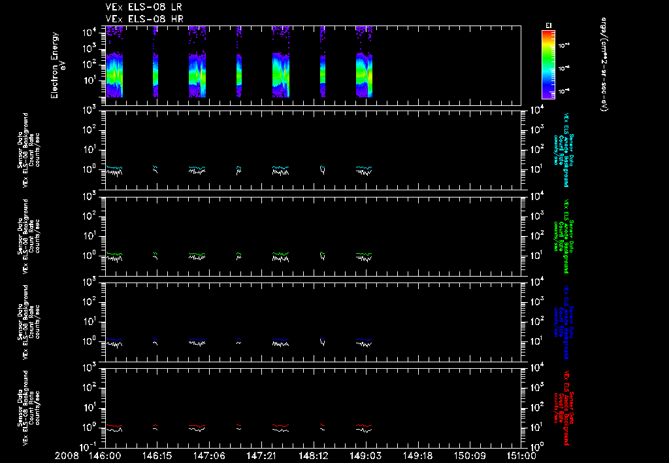Click the narrow spectrogram burst near 146:15

point(155,62)
